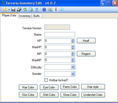Decrease HP with the down arrow

tap(73, 42)
